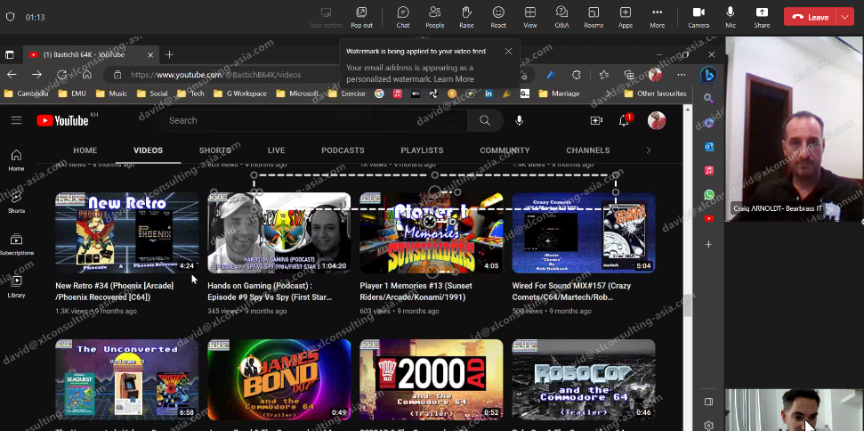Viewport: 864px width, 431px height.
Task: Toggle the Teams Mic mute
Action: (731, 17)
